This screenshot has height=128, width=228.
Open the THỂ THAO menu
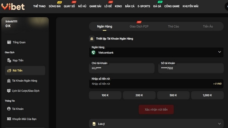pyautogui.click(x=39, y=6)
